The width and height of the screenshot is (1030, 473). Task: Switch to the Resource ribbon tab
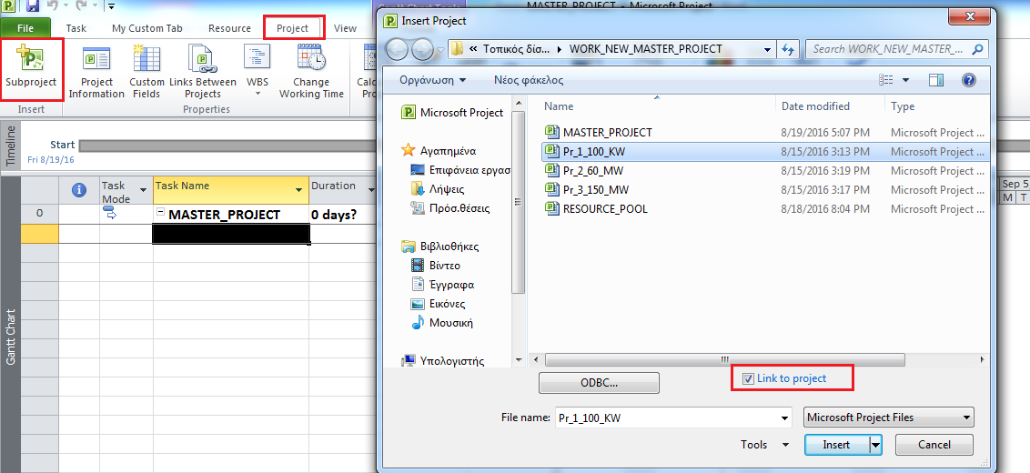click(229, 28)
